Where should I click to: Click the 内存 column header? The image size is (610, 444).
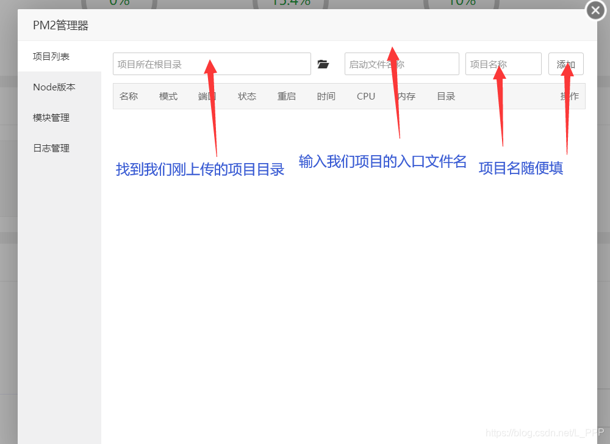(406, 96)
